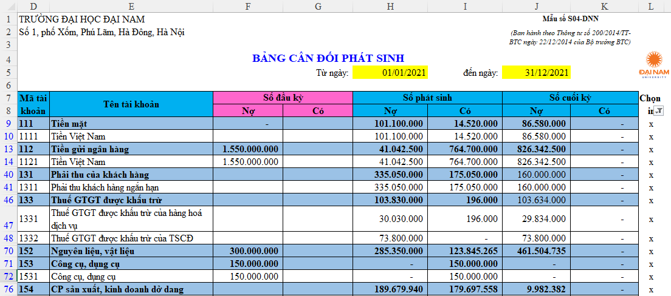Select column D header

coord(34,7)
